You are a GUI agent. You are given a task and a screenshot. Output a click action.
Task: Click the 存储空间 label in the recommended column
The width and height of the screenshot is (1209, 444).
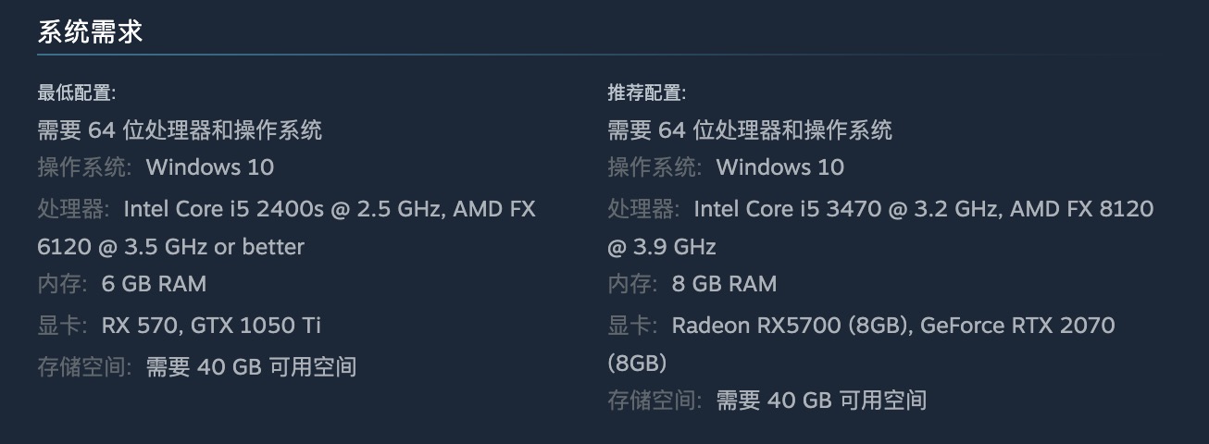tap(654, 401)
